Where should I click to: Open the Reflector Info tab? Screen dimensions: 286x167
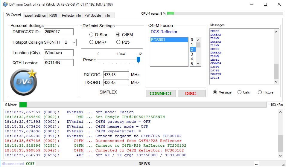click(71, 16)
